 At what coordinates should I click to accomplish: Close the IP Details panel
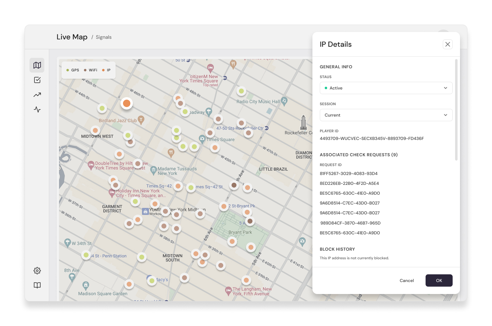pyautogui.click(x=448, y=44)
